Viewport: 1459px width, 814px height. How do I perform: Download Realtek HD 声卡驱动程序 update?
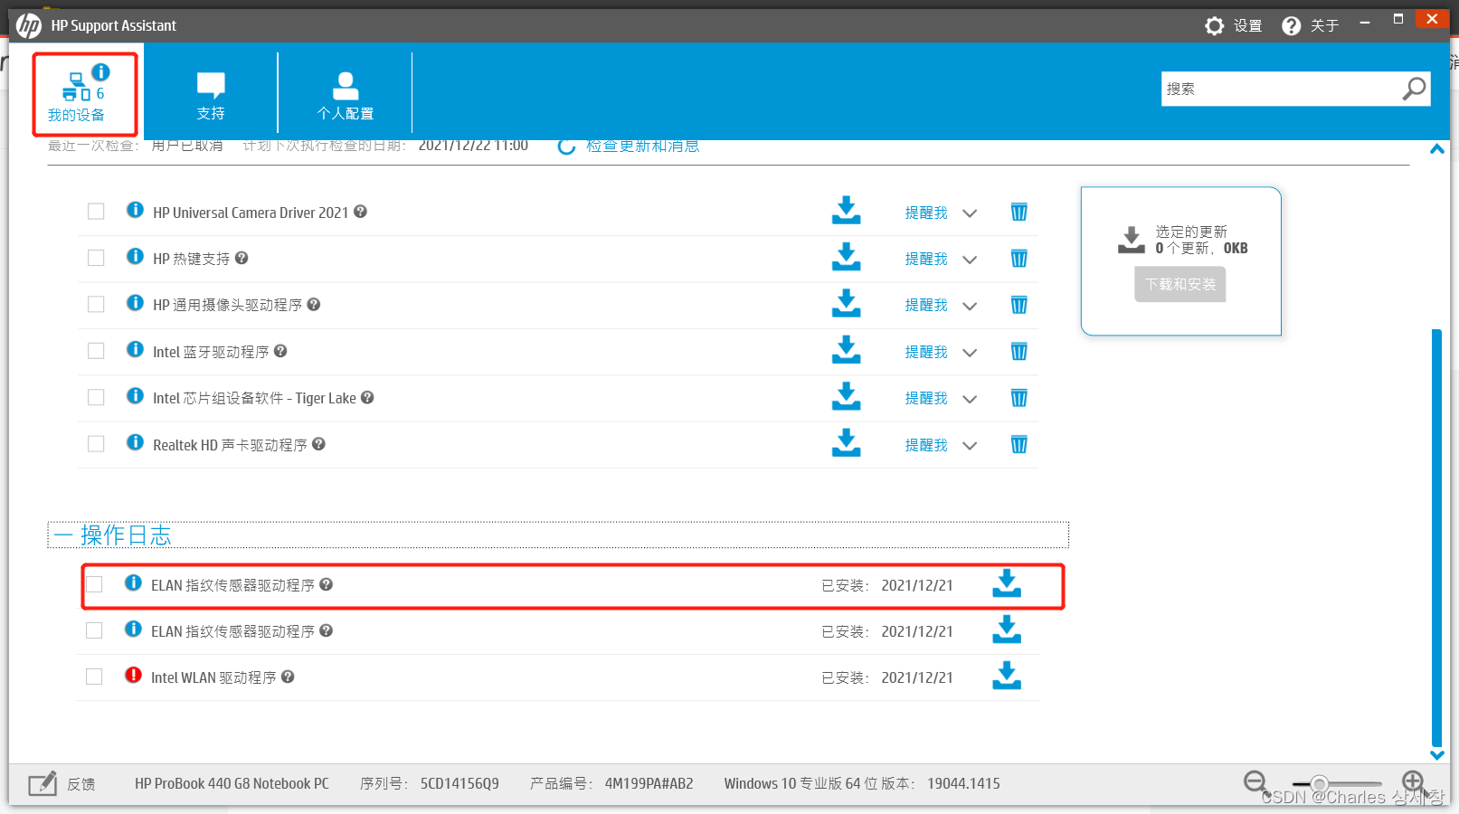846,443
